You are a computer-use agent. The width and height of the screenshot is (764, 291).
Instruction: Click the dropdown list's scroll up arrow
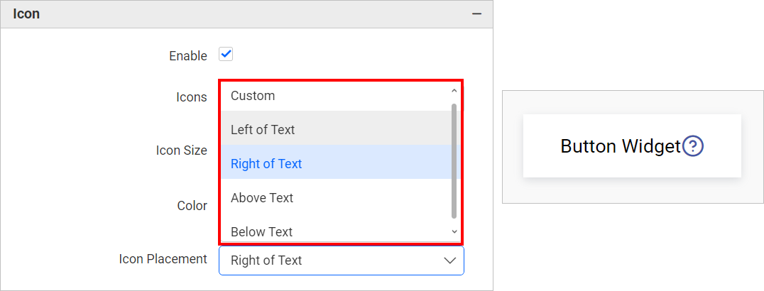pos(454,91)
